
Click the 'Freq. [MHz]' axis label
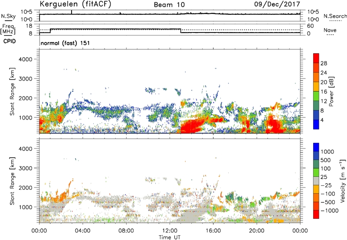8,29
